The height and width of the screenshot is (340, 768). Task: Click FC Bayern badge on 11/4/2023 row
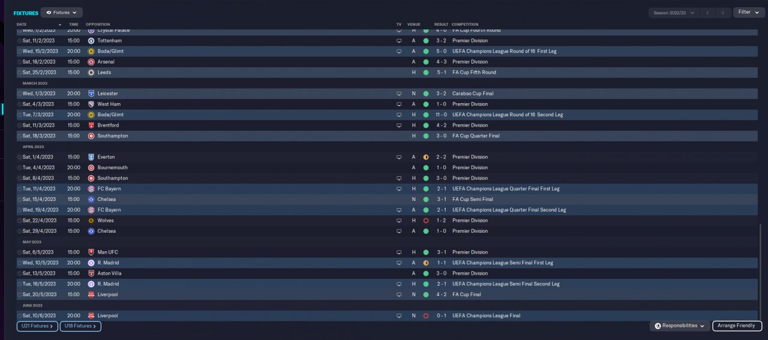(91, 189)
